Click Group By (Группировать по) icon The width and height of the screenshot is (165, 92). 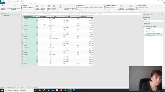[x=72, y=6]
